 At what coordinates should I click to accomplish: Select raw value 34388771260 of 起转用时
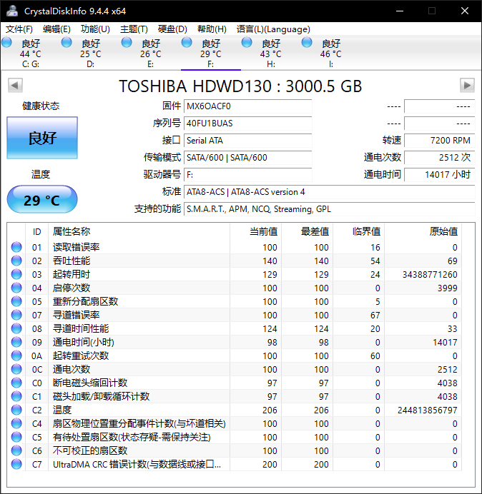pyautogui.click(x=430, y=275)
